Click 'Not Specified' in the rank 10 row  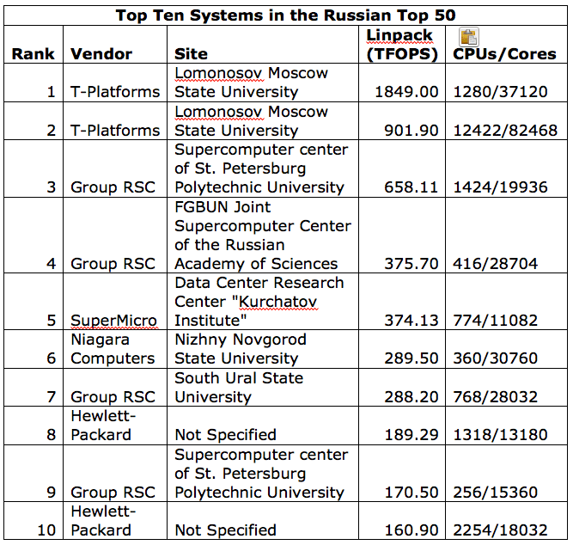(x=225, y=530)
